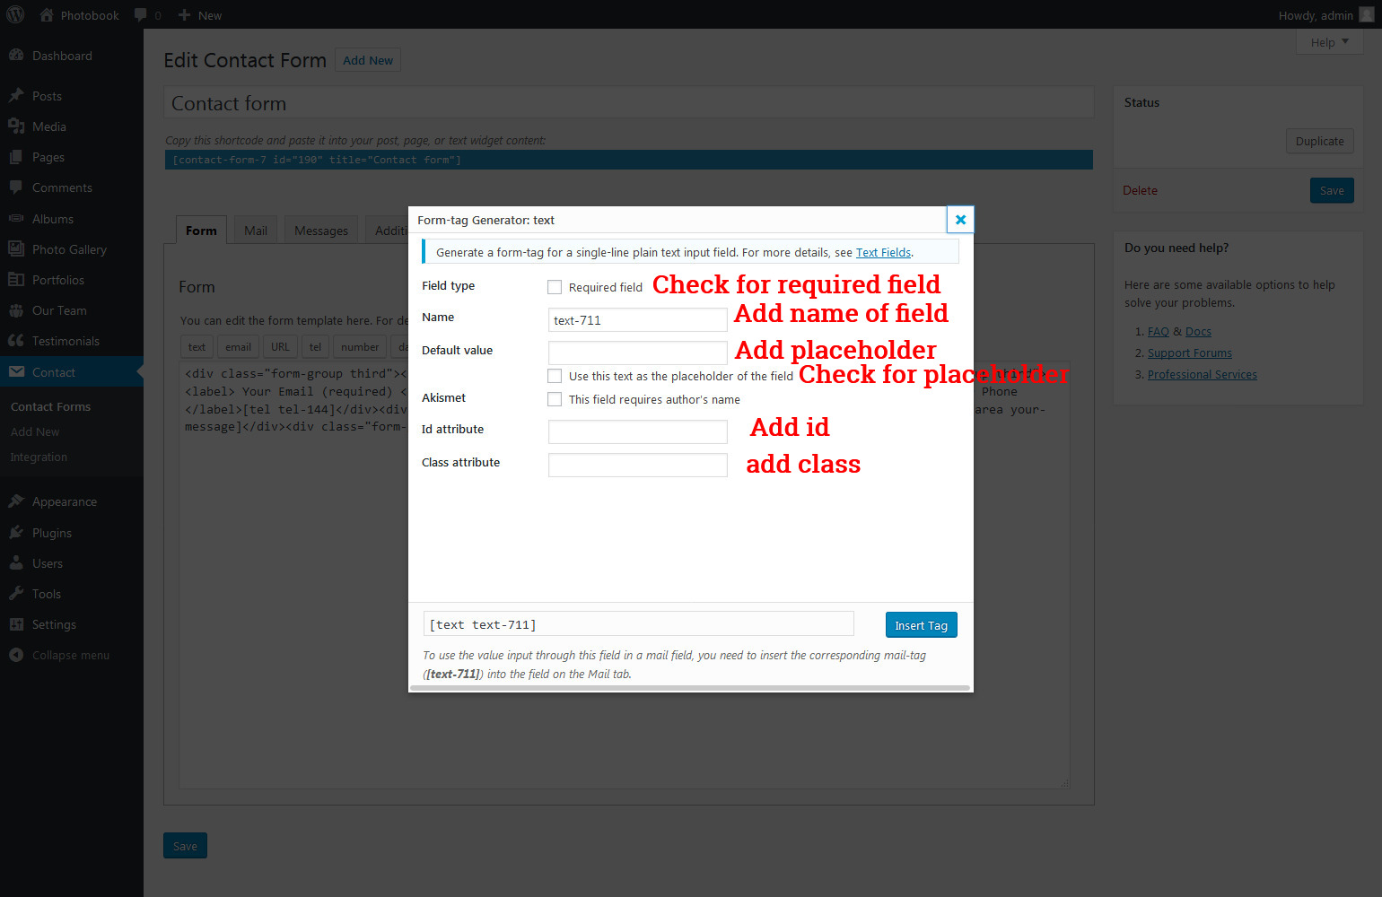Click the Insert Tag button
The height and width of the screenshot is (897, 1382).
coord(921,625)
